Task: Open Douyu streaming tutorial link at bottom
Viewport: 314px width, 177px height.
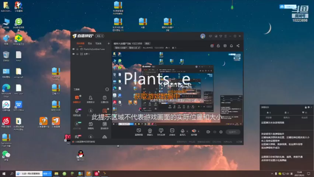Action: pyautogui.click(x=84, y=142)
